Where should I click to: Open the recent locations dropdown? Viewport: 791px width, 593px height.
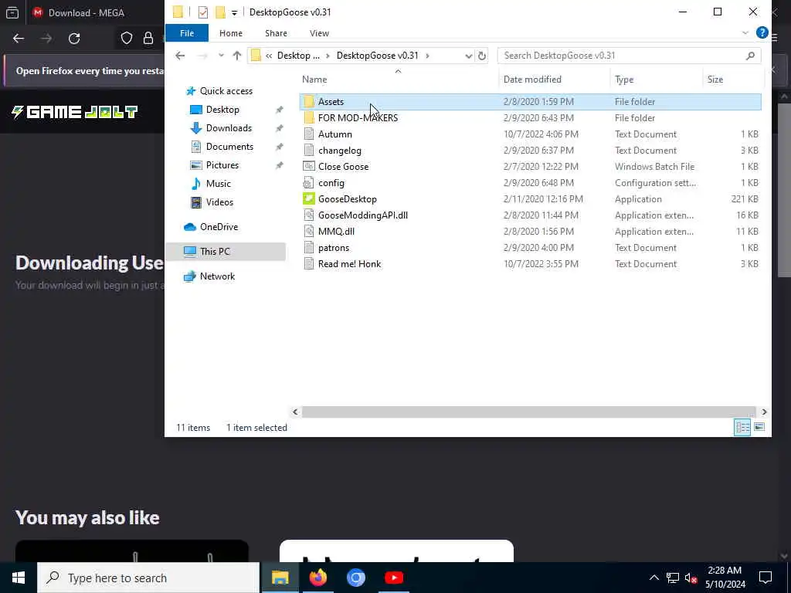[221, 56]
